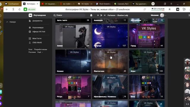
Task: Open the 'Игры' album
Action: coord(147,62)
